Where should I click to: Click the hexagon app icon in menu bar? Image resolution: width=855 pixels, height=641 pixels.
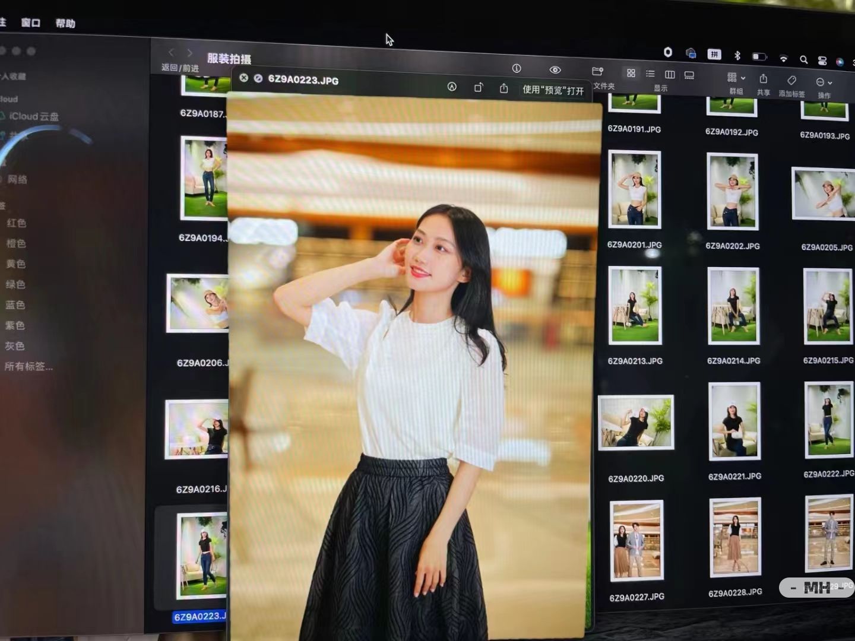click(x=668, y=52)
